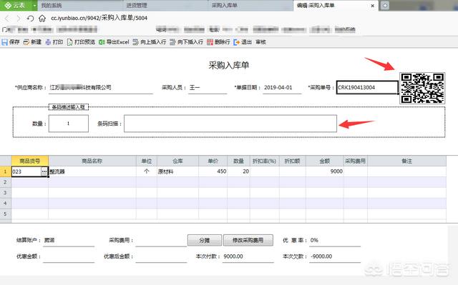Click the ellipsis button in cell 023

(x=44, y=171)
